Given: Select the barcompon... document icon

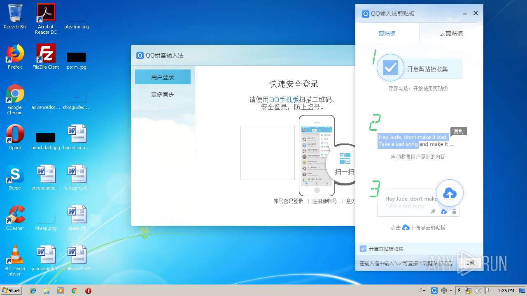Looking at the screenshot, I should (77, 137).
